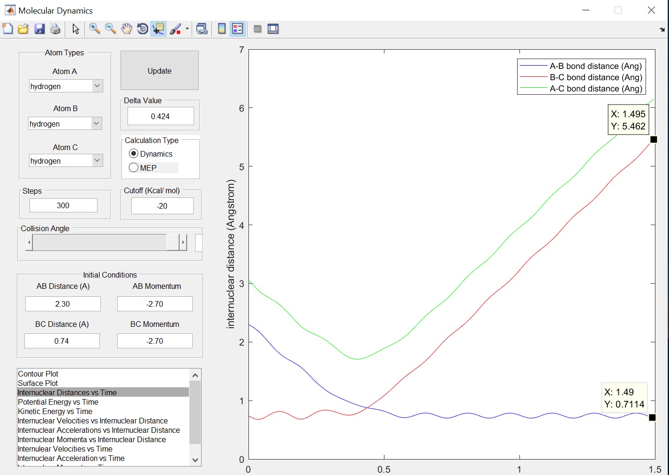This screenshot has height=475, width=669.
Task: Click the Delta Value input field
Action: [160, 116]
